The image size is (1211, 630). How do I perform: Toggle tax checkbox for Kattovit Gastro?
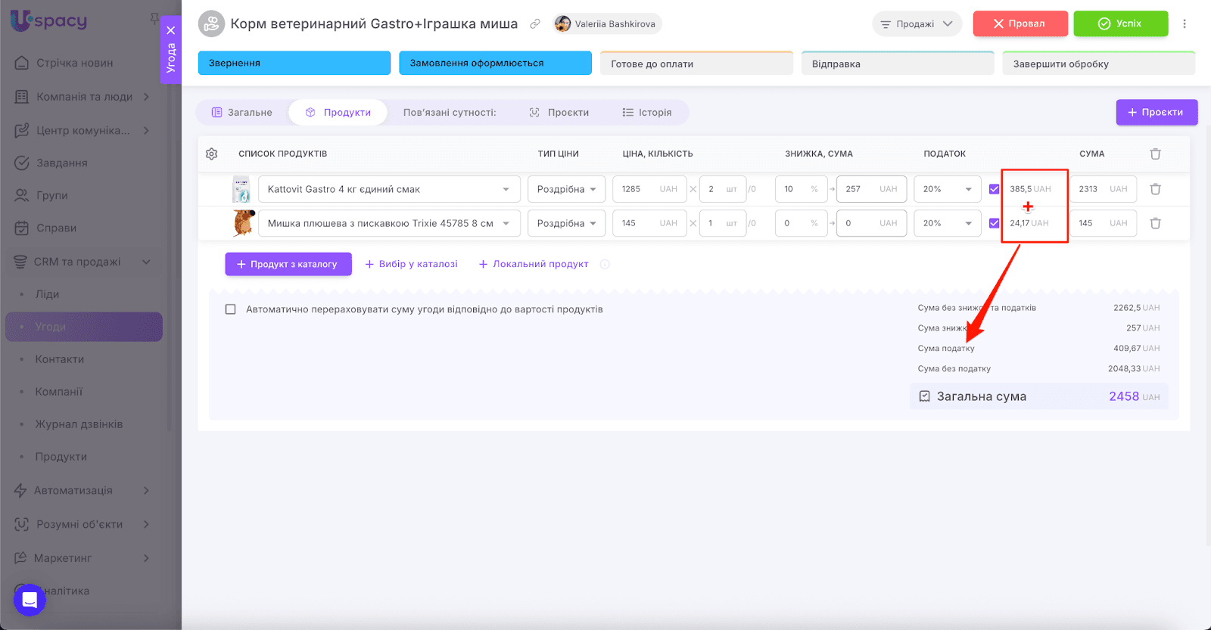click(x=994, y=189)
